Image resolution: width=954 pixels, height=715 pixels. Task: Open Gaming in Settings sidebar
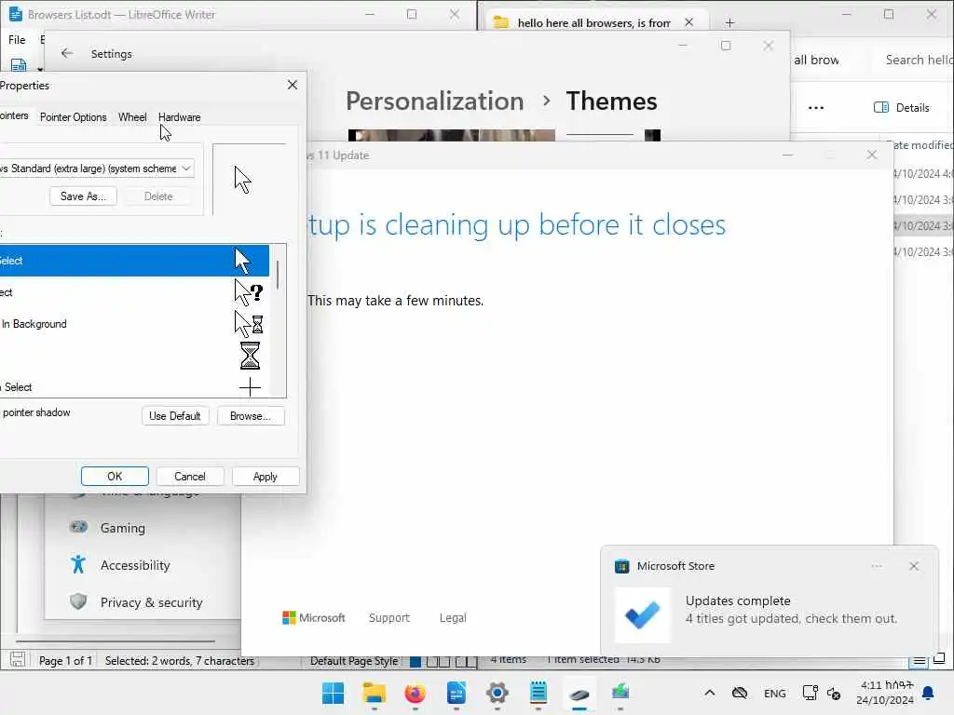[x=123, y=528]
